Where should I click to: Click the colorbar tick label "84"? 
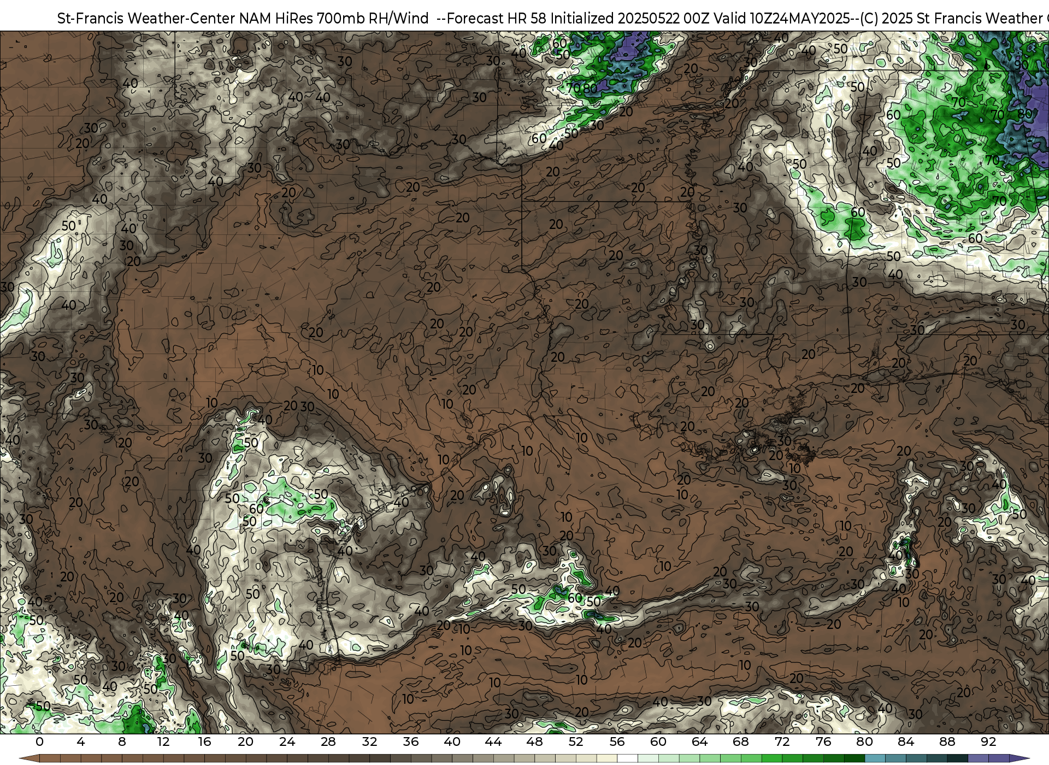906,742
